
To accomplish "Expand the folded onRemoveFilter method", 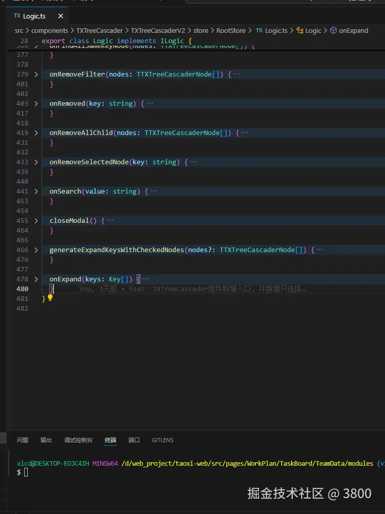I will pyautogui.click(x=36, y=74).
